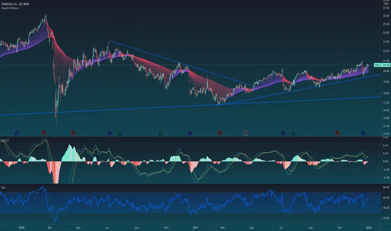This screenshot has width=391, height=231.
Task: Click the Sep label between Jul and Nov 2020
Action: click(136, 228)
